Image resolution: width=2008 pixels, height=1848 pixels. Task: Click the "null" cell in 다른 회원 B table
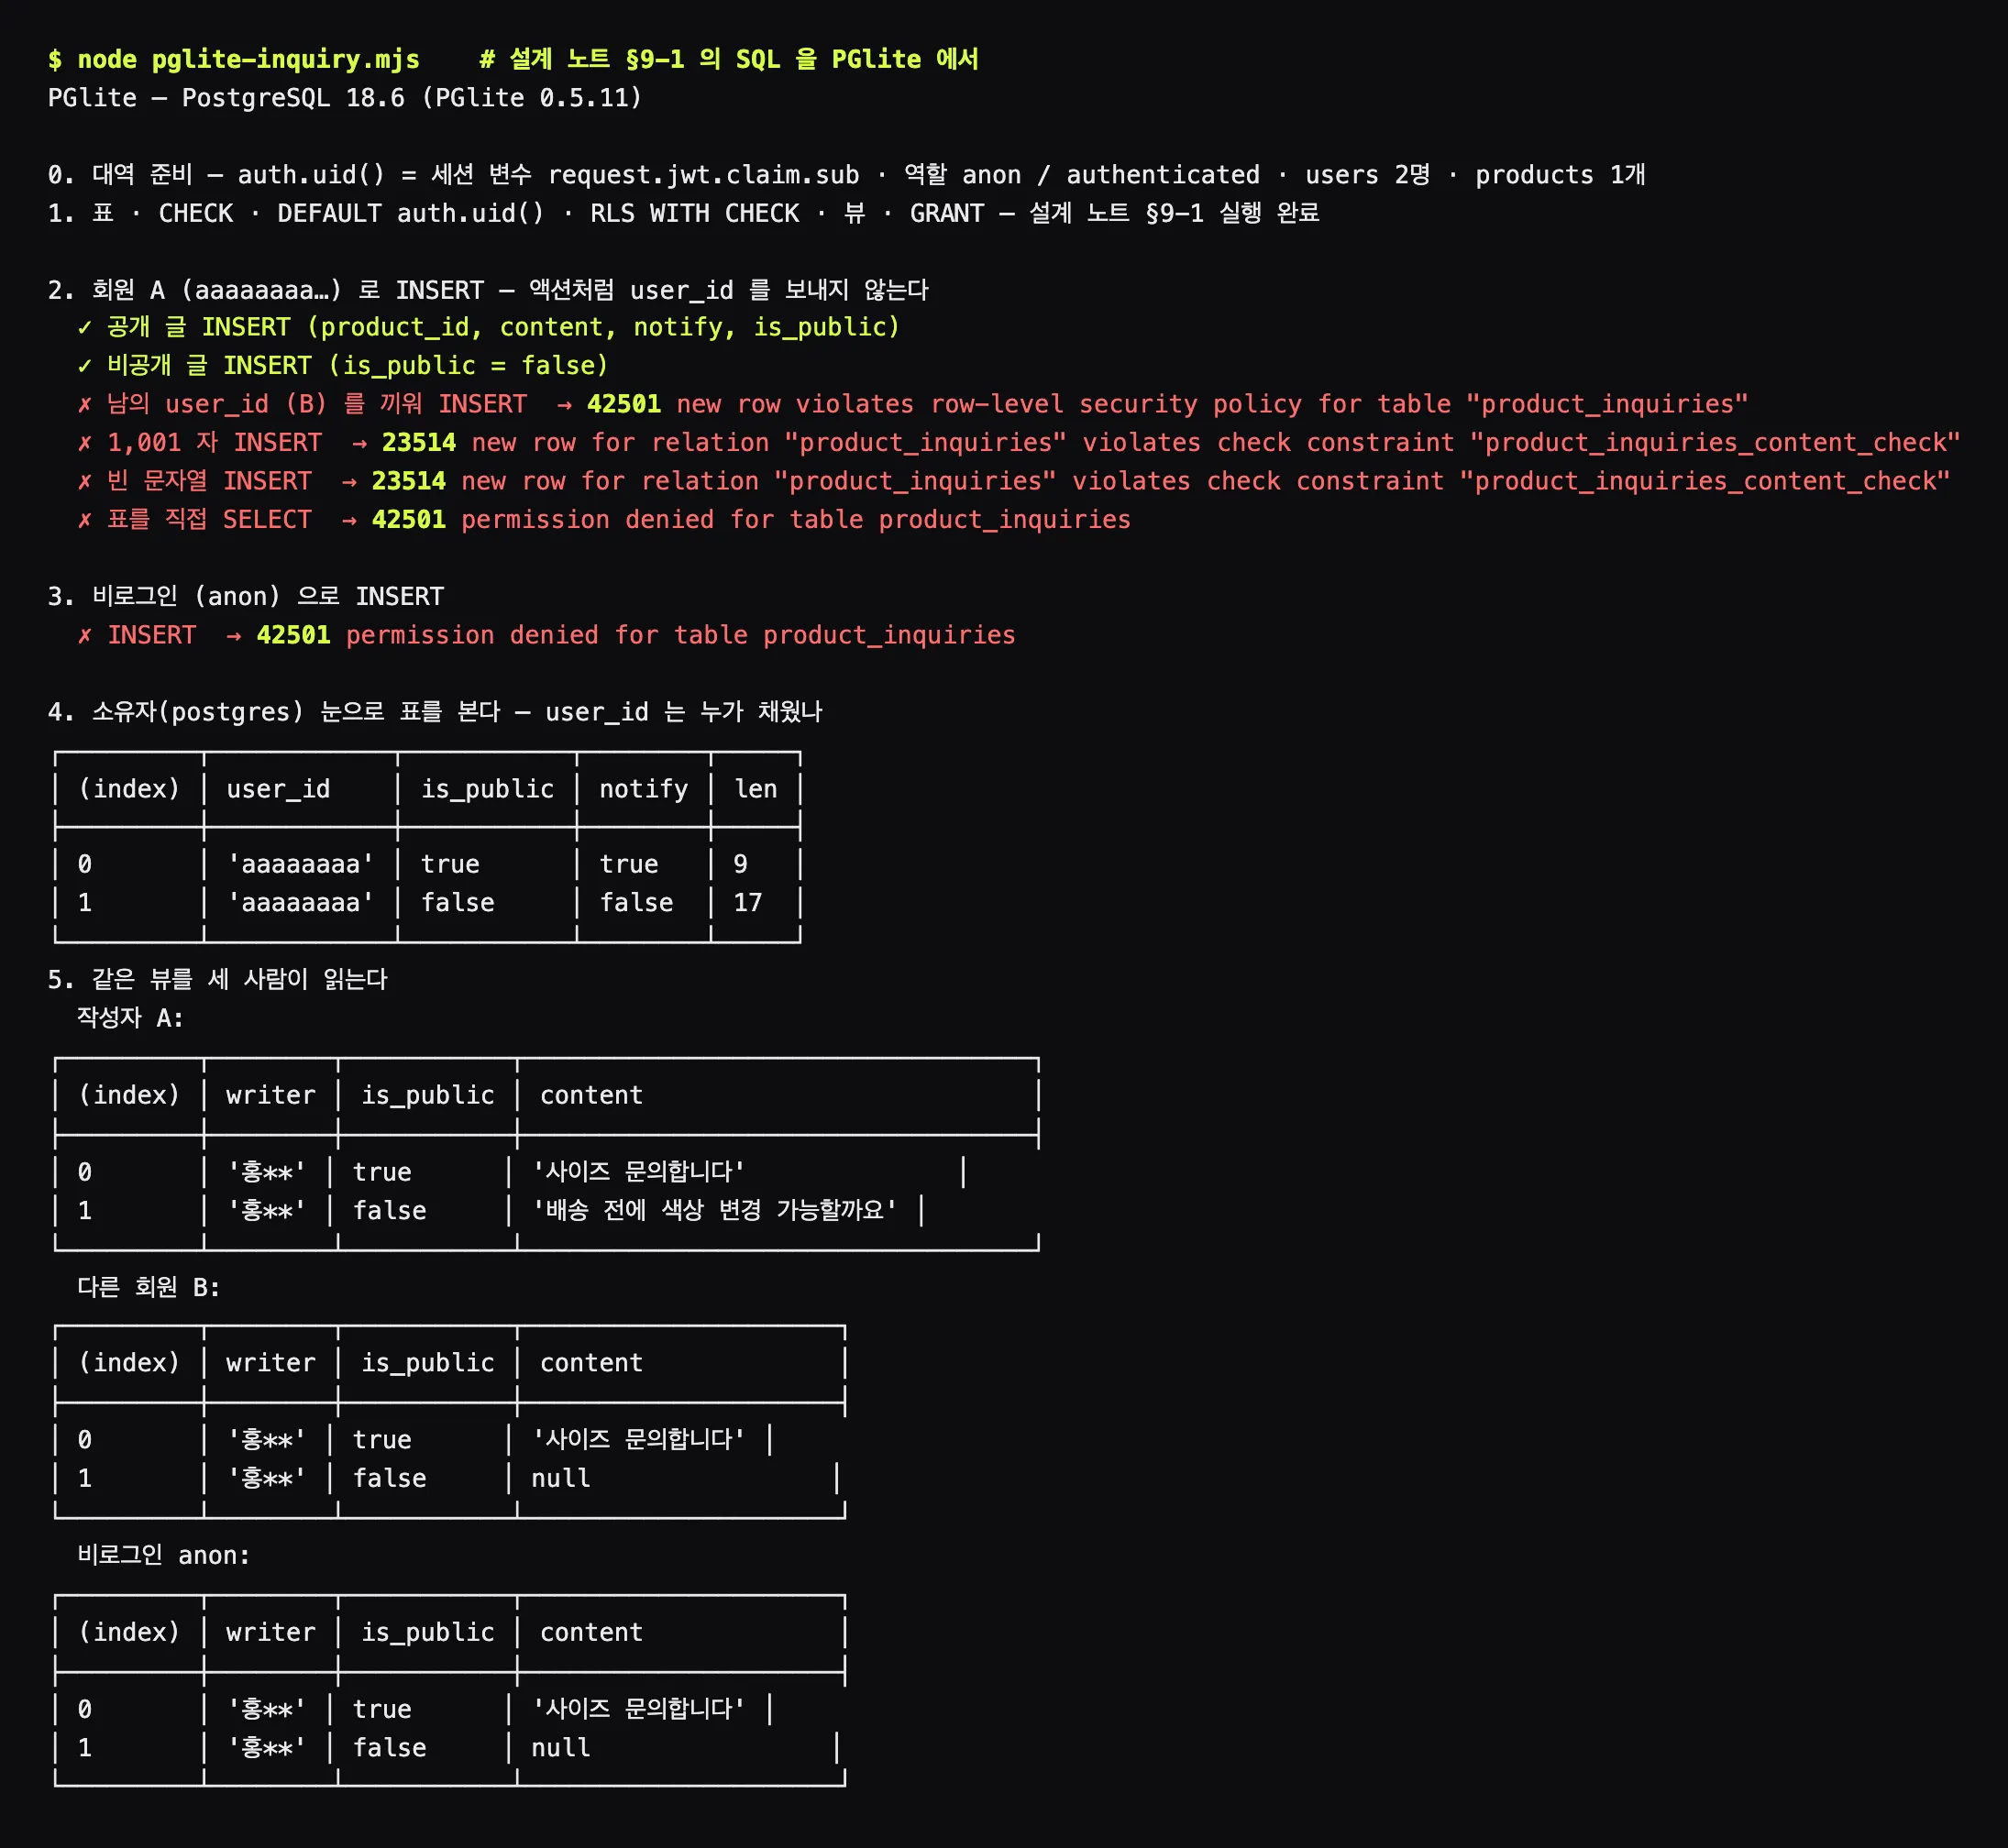(x=561, y=1478)
